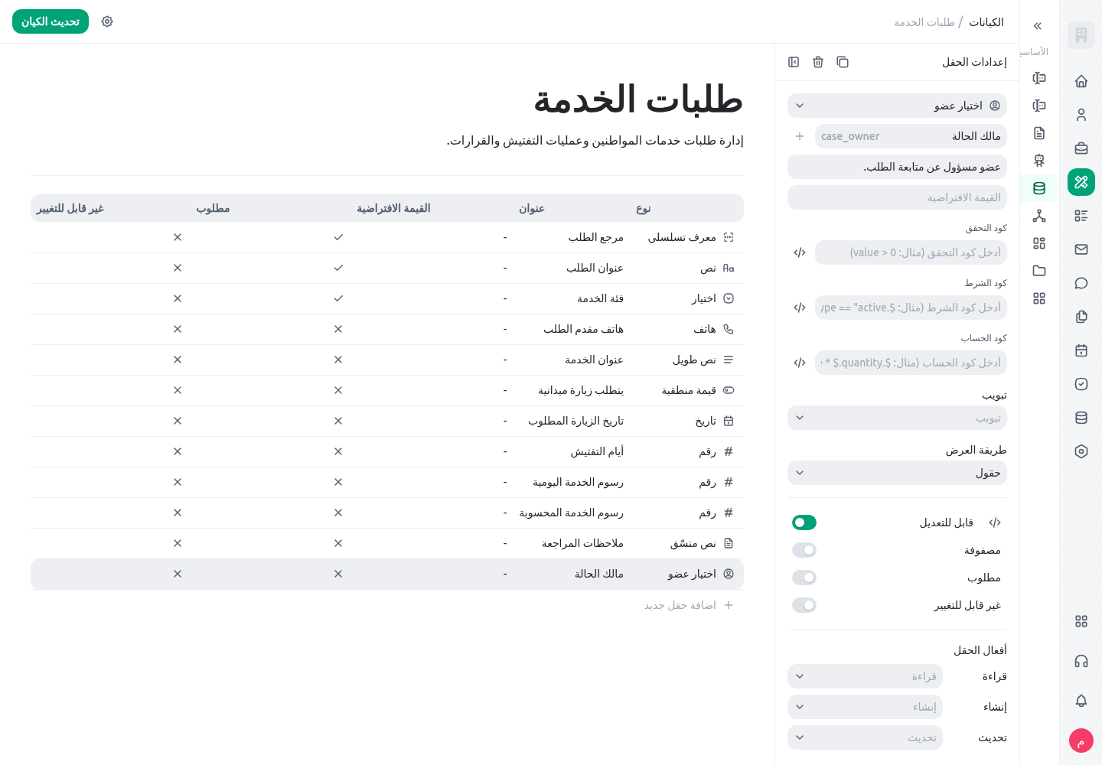Open calculation code editor icon
1102x765 pixels.
[800, 363]
